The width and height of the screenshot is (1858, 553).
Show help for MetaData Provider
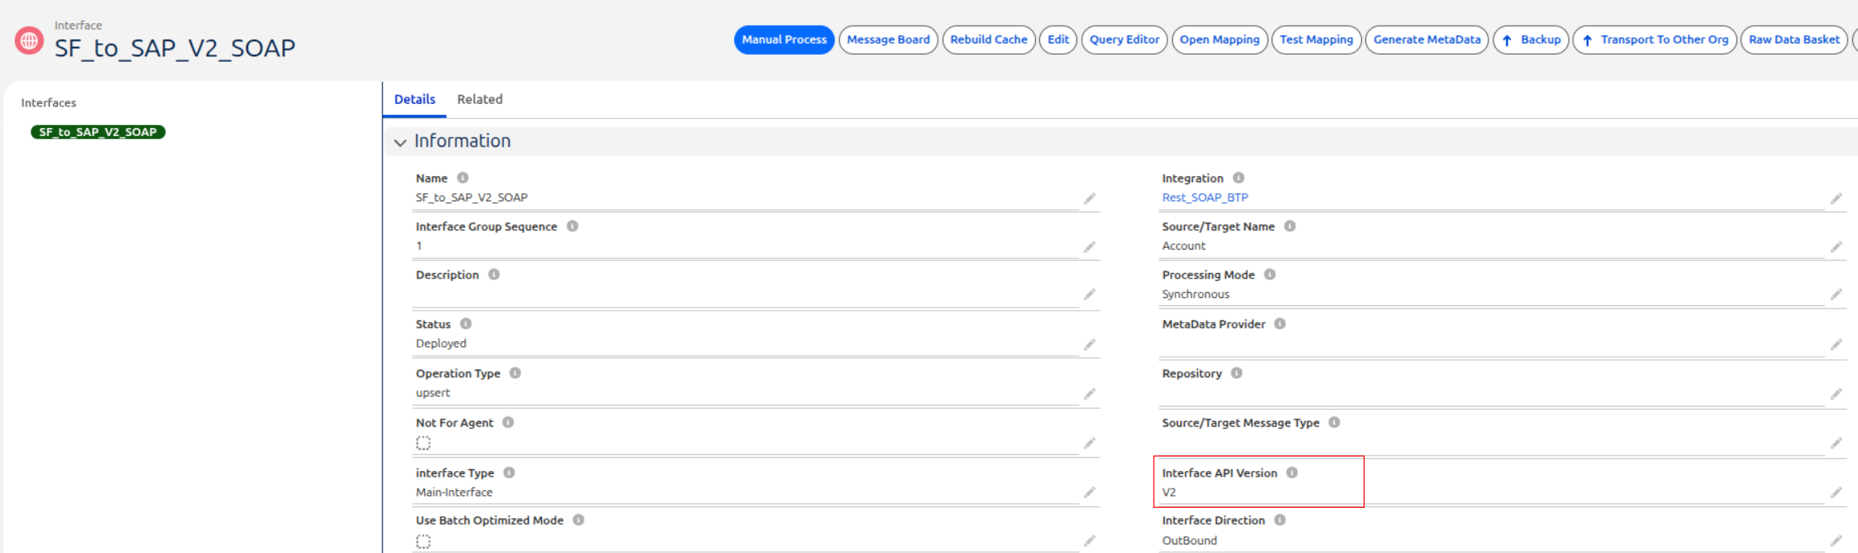click(x=1280, y=324)
